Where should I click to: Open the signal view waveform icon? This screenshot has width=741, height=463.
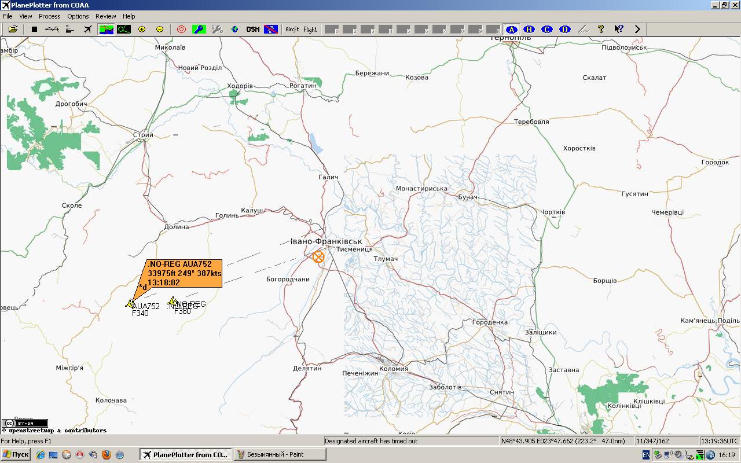(52, 29)
